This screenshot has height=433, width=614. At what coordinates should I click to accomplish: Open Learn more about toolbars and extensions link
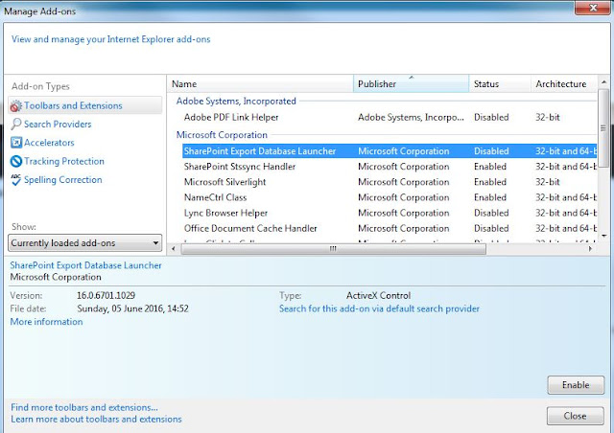(x=96, y=419)
